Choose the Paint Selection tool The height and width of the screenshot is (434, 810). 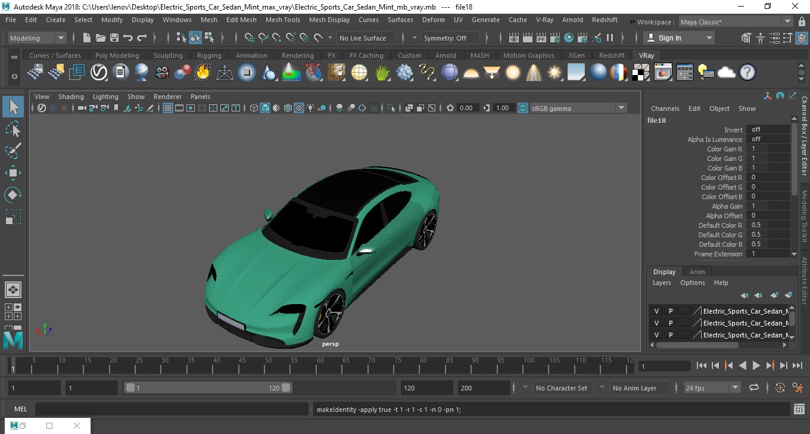[13, 151]
